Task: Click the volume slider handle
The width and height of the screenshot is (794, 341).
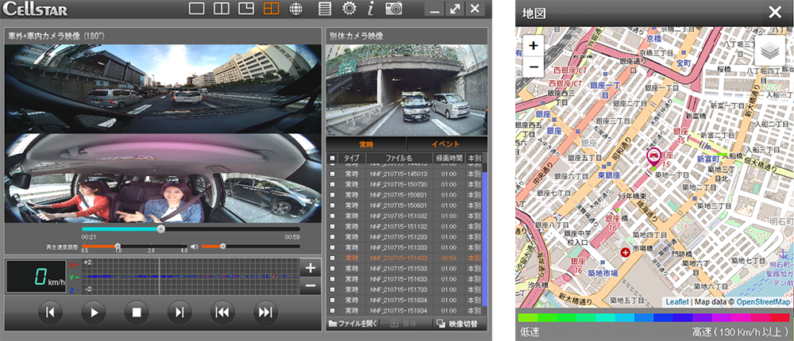Action: tap(222, 247)
